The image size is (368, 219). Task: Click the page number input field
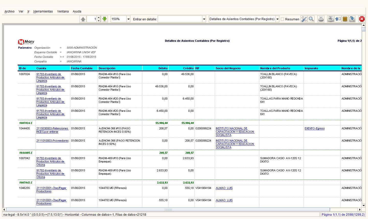point(92,19)
